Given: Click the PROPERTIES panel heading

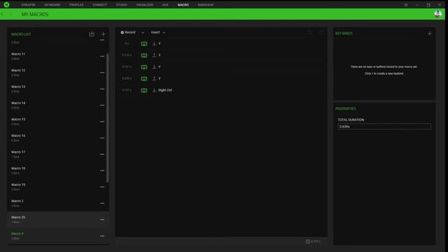Looking at the screenshot, I should pyautogui.click(x=345, y=108).
